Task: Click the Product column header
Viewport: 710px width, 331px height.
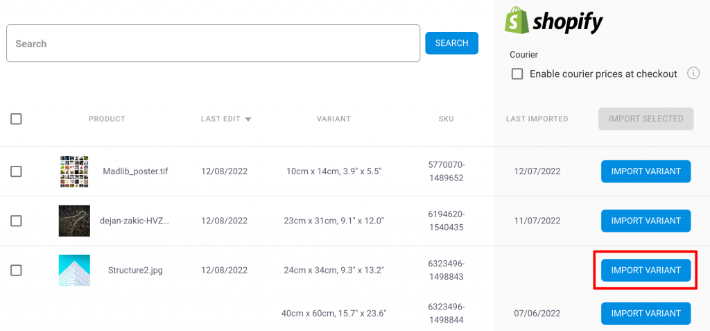Action: (x=107, y=119)
